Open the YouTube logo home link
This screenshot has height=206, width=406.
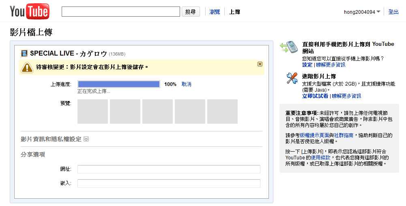(x=30, y=11)
